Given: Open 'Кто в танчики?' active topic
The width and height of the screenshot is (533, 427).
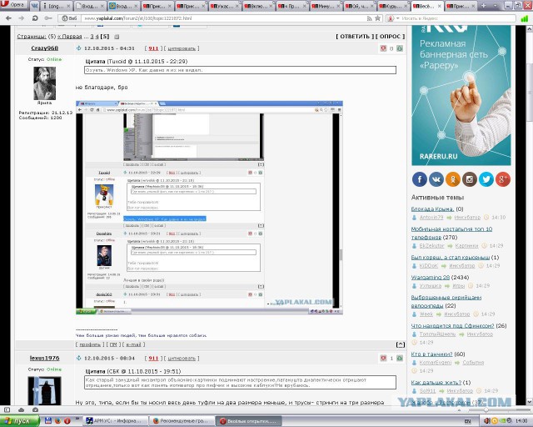Looking at the screenshot, I should [x=431, y=354].
